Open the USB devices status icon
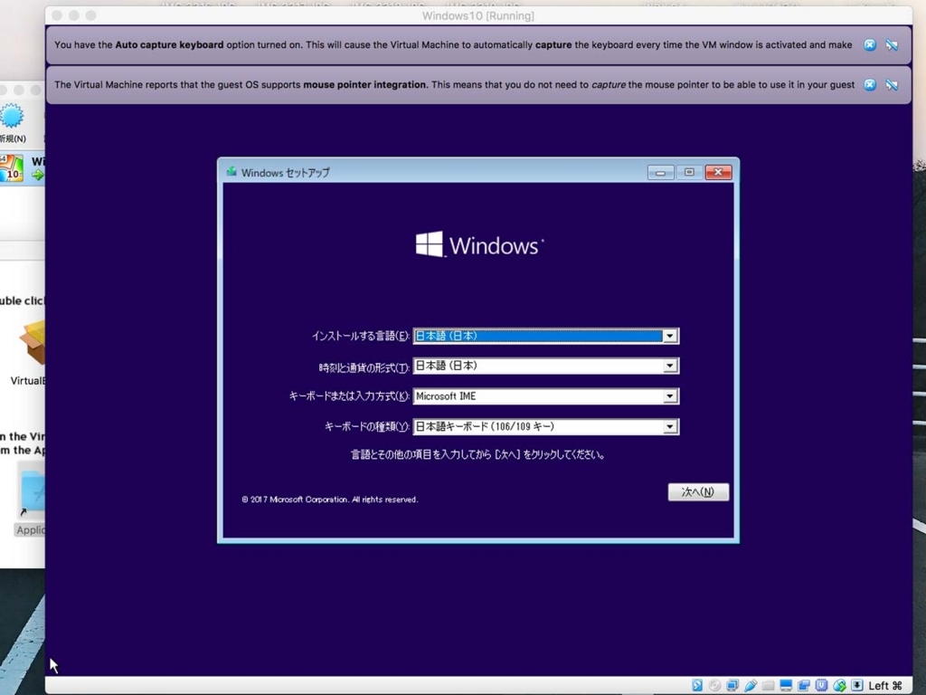The width and height of the screenshot is (926, 695). [x=751, y=685]
